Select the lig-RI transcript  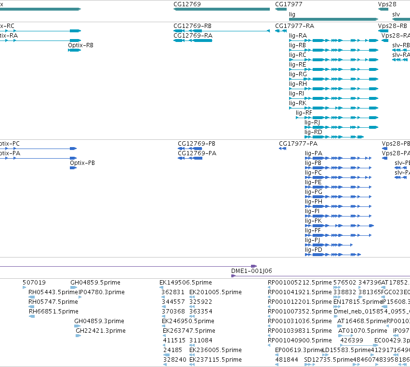click(296, 94)
